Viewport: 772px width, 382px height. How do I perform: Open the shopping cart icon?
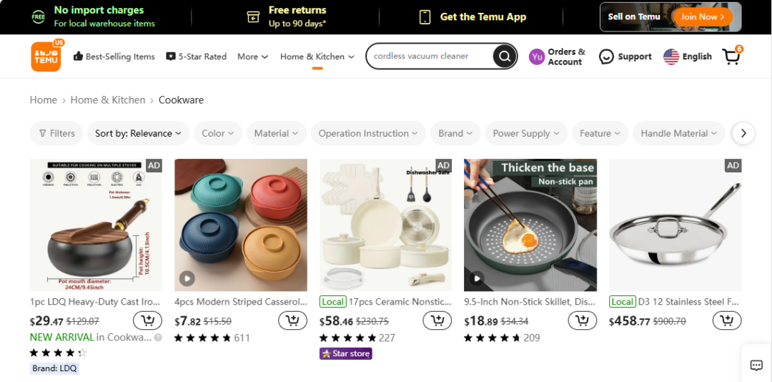(732, 57)
